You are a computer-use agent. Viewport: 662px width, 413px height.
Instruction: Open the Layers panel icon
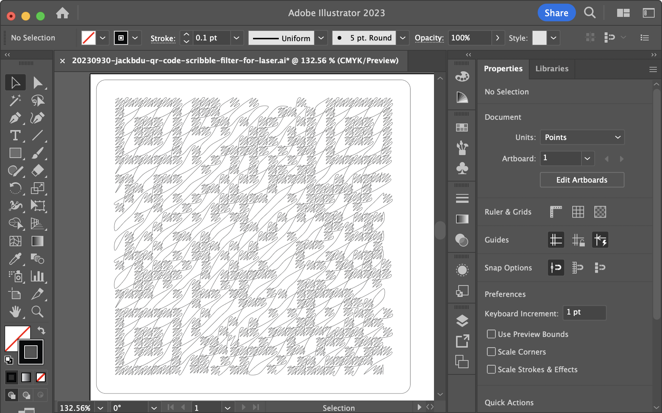[x=462, y=321]
